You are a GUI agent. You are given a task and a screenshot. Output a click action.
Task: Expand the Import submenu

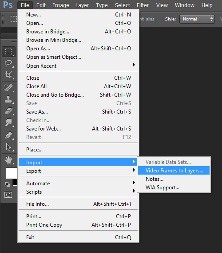[78, 162]
